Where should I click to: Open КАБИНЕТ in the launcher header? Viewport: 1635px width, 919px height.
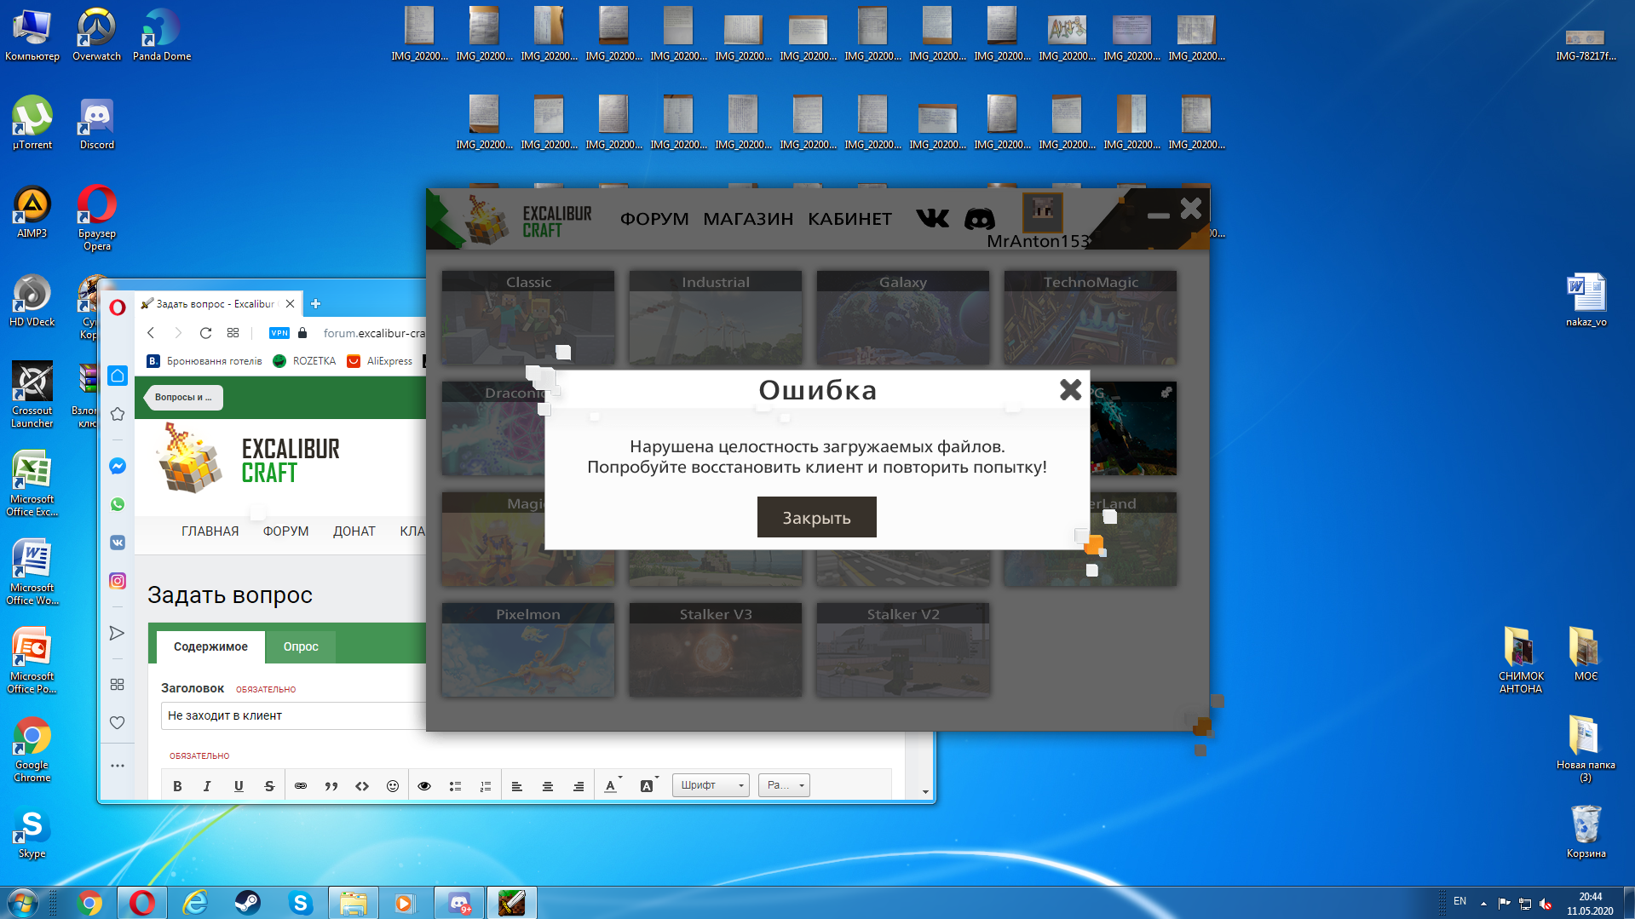pos(849,219)
